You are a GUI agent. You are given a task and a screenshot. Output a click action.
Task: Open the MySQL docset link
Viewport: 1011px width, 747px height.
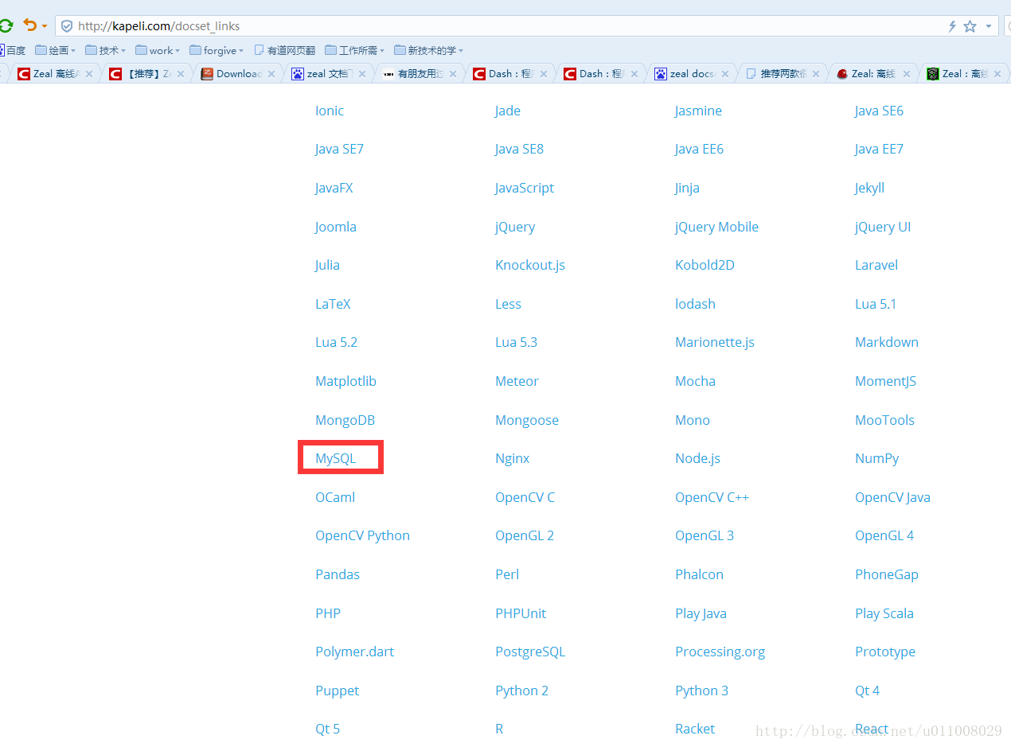[335, 458]
